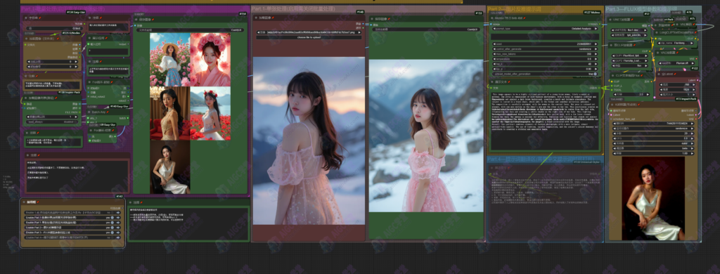
Task: Open the clip_name dropdown in LongCLIPTextEncodeFlux
Action: (676, 43)
